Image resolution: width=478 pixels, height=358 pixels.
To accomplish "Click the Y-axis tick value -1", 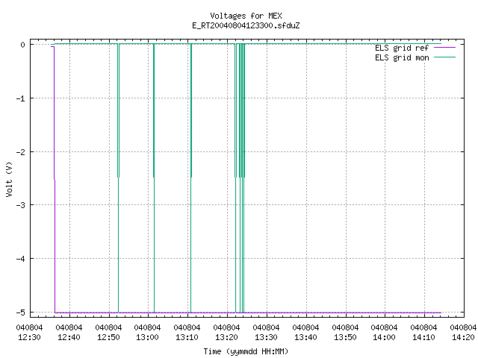I will [x=21, y=98].
